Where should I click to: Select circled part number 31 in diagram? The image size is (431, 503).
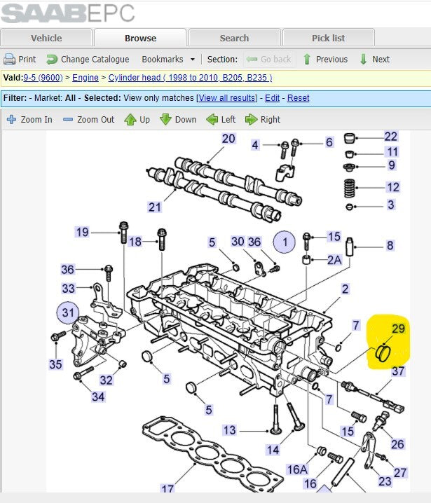68,312
